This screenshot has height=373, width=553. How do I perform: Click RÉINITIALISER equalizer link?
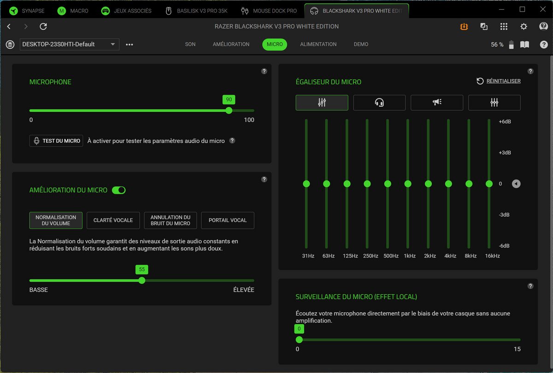498,81
